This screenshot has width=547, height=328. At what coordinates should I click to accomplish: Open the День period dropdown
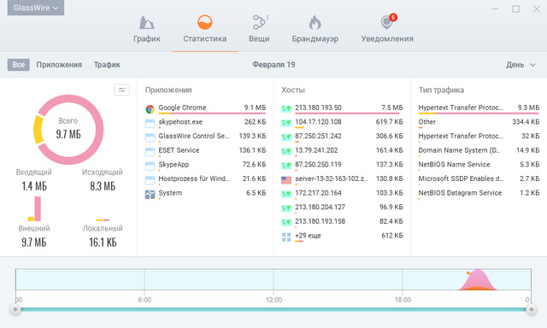(x=521, y=65)
